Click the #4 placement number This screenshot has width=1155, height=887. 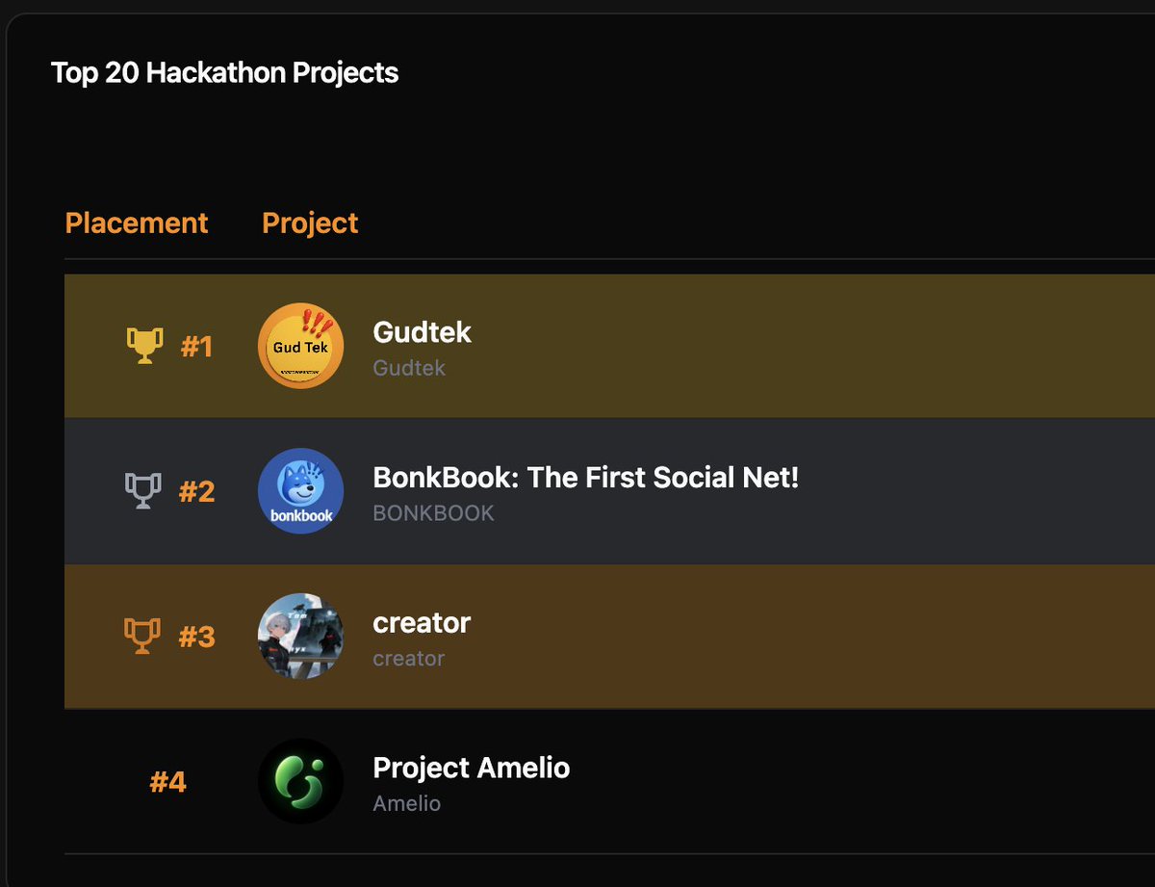pyautogui.click(x=167, y=782)
